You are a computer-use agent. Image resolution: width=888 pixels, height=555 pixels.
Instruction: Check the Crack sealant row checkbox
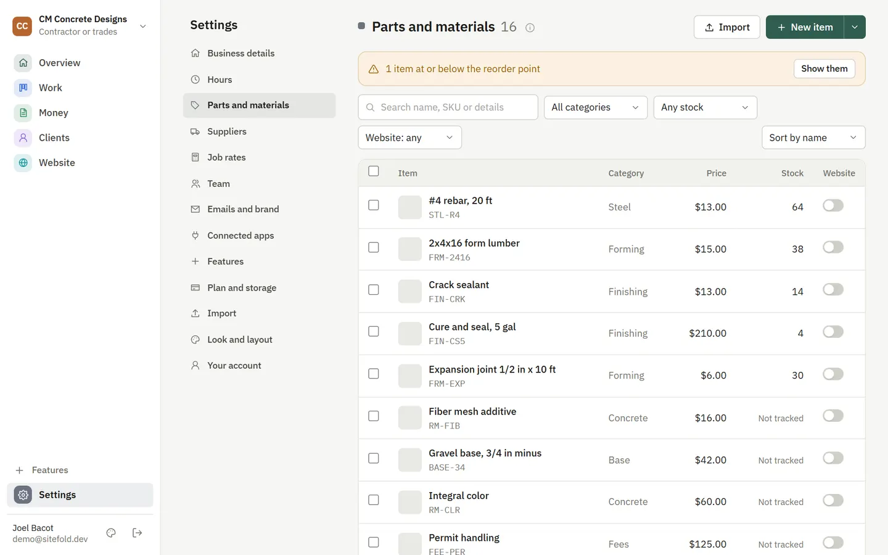tap(374, 290)
